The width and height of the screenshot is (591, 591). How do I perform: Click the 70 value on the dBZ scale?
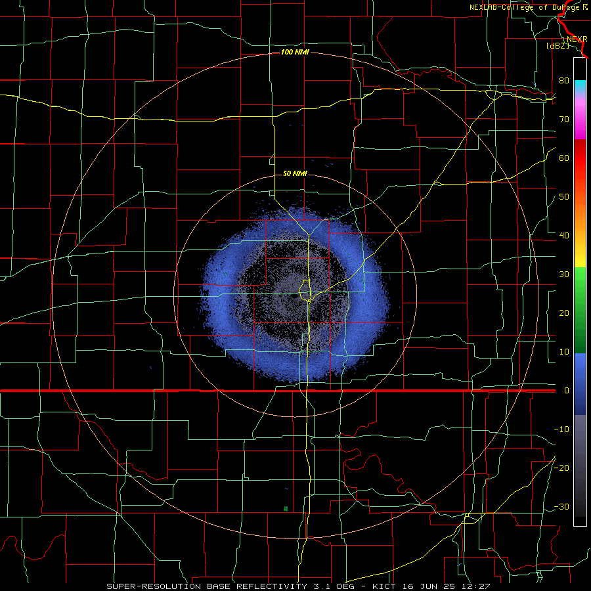tap(564, 120)
